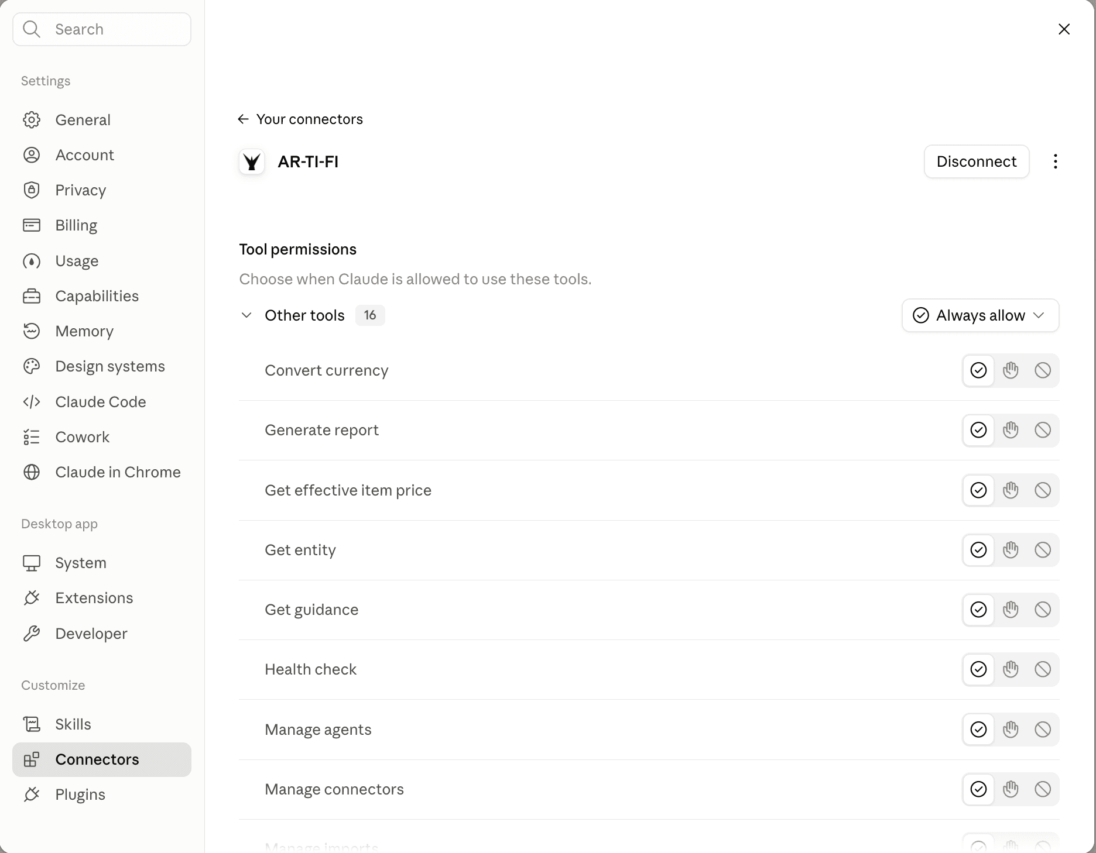Click the Disconnect button
The height and width of the screenshot is (853, 1096).
point(977,161)
